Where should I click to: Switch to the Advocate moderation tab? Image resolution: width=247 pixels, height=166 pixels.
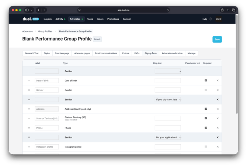click(172, 53)
